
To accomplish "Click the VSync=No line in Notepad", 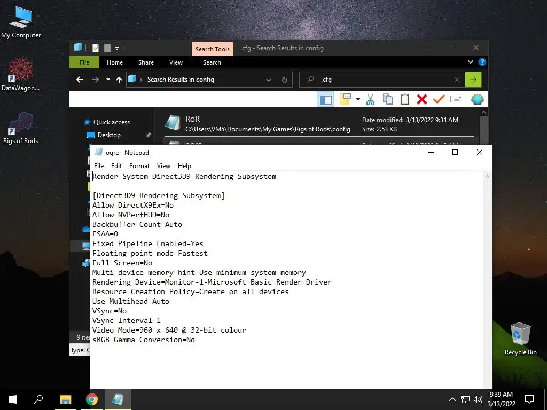I will point(109,311).
